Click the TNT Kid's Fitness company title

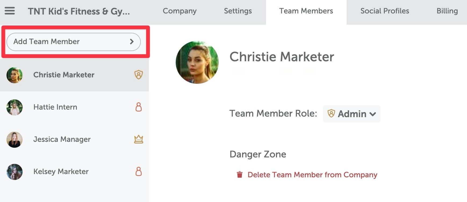click(x=79, y=11)
